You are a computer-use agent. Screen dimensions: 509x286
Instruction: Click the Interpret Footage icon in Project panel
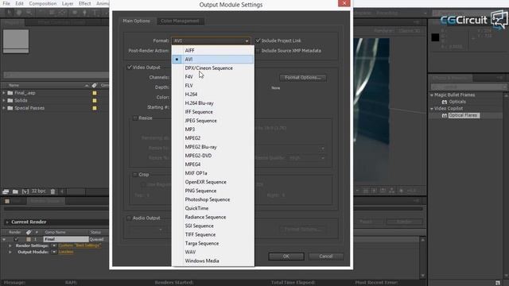[x=6, y=191]
